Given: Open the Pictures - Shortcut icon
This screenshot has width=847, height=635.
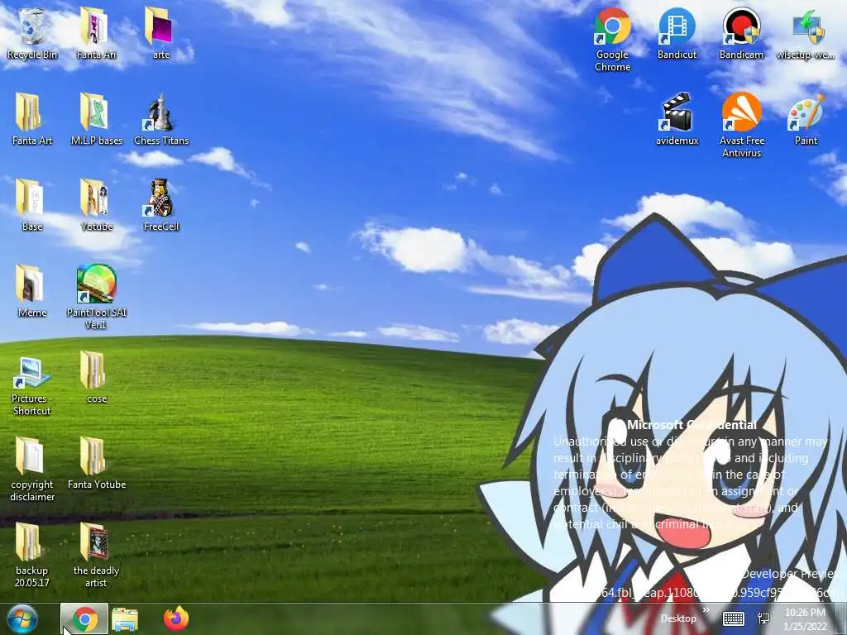Looking at the screenshot, I should pyautogui.click(x=32, y=385).
